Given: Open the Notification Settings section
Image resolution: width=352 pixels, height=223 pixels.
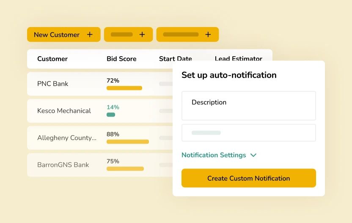Looking at the screenshot, I should (x=214, y=155).
